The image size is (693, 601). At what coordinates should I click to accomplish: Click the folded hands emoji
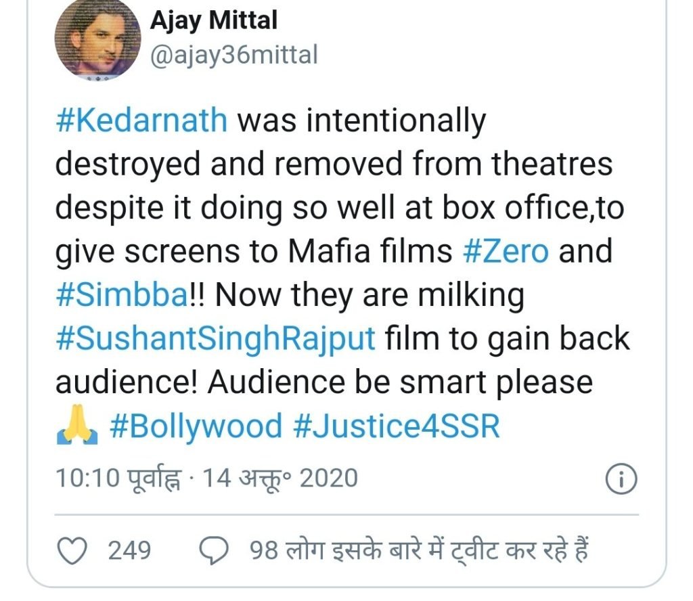(x=74, y=426)
